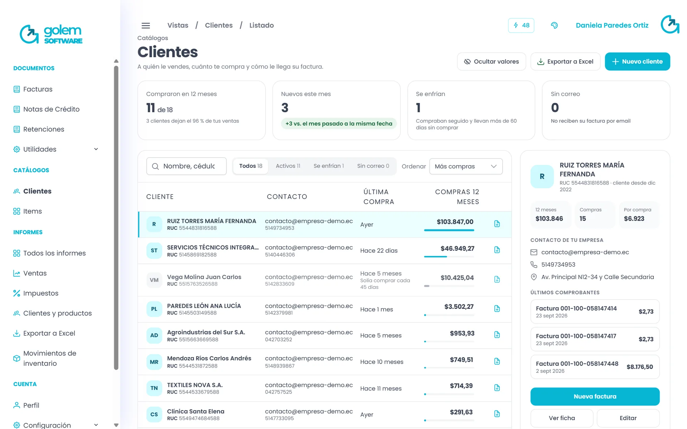The image size is (687, 429).
Task: Expand the Configuración submenu
Action: coord(55,425)
